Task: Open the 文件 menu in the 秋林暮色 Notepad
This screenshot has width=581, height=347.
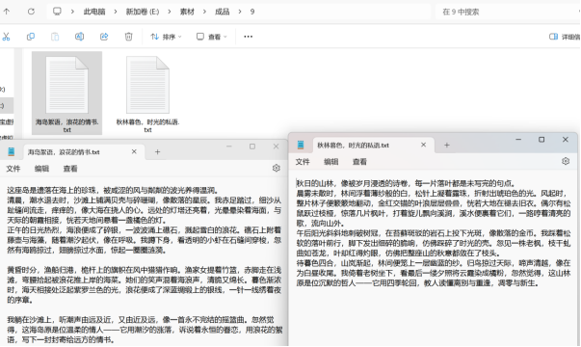Action: click(x=303, y=162)
